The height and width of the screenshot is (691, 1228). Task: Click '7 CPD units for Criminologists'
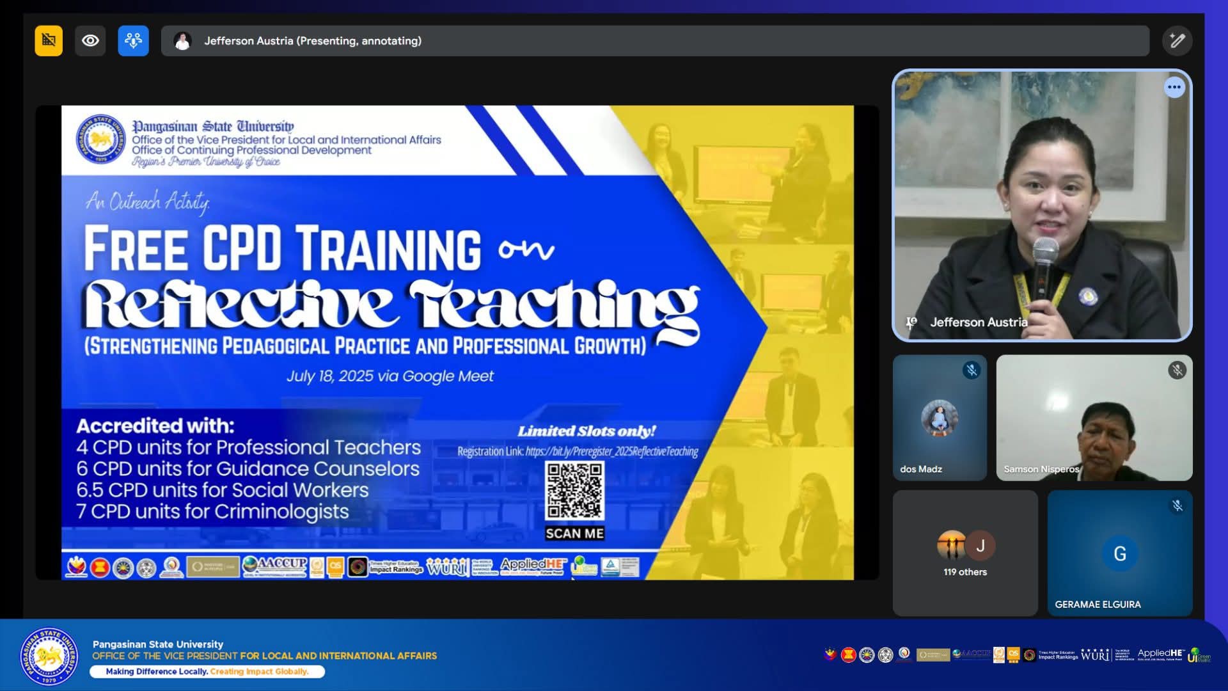click(212, 512)
